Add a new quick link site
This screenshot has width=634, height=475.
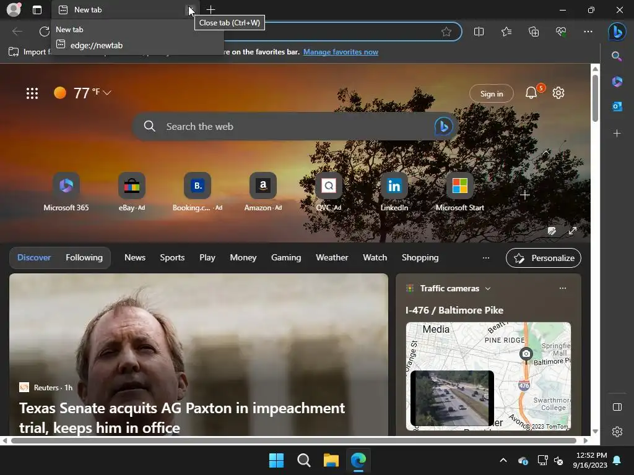point(525,195)
